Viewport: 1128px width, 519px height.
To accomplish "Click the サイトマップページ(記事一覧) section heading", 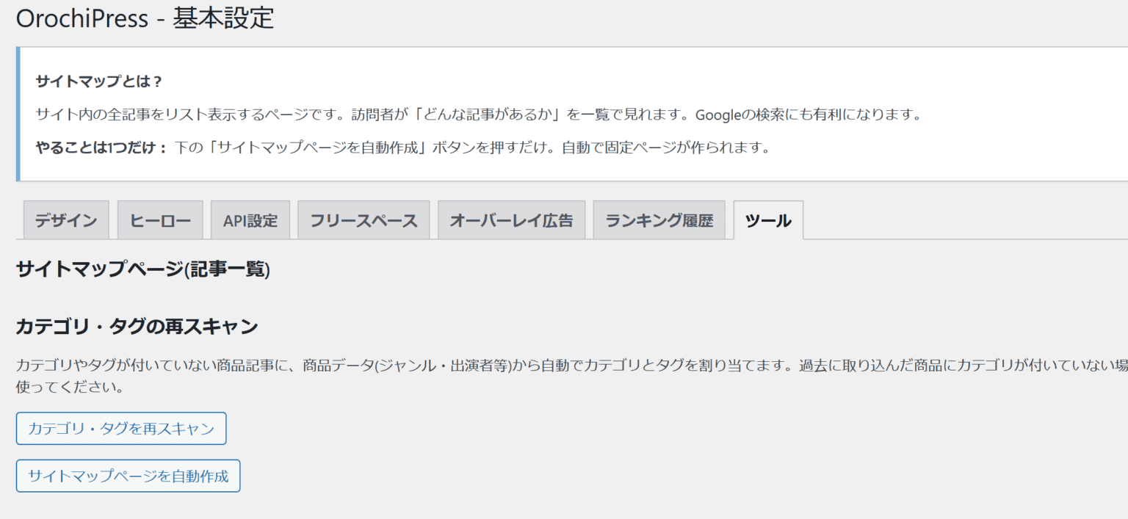I will click(x=143, y=269).
